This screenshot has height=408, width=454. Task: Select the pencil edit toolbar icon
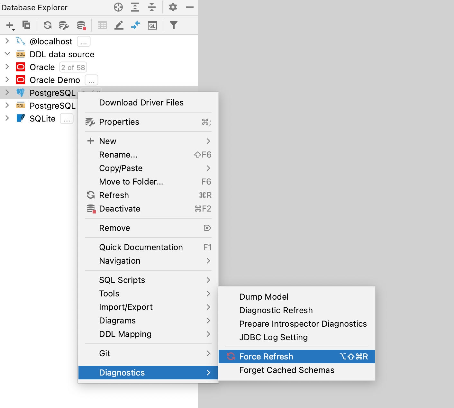point(119,25)
